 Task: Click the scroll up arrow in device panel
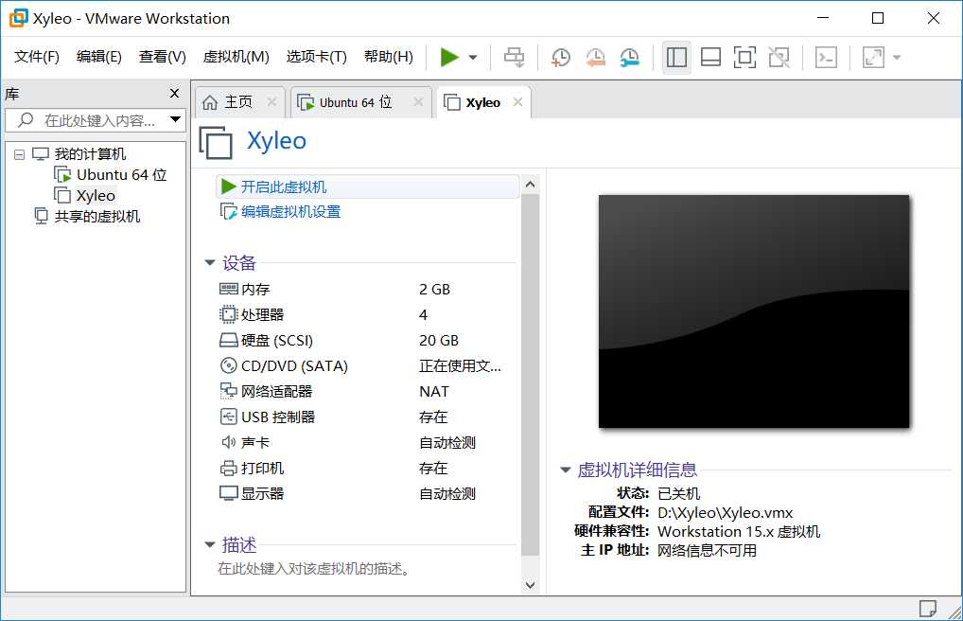[531, 185]
